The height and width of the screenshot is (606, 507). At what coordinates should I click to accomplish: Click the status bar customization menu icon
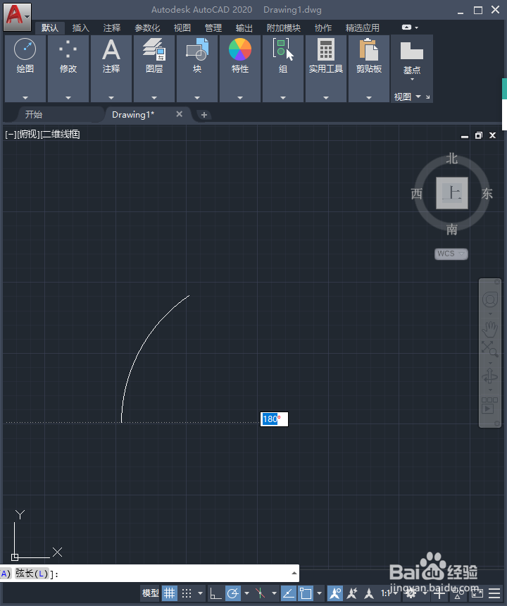(494, 593)
